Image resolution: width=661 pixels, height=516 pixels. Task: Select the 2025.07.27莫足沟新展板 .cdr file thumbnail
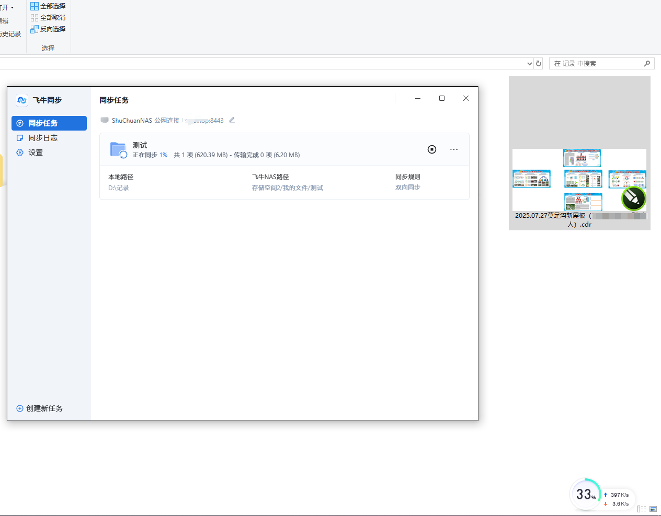(579, 180)
